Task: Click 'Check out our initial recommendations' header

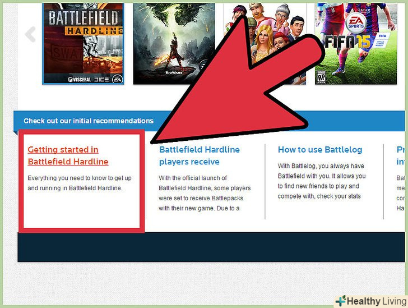Action: 89,121
